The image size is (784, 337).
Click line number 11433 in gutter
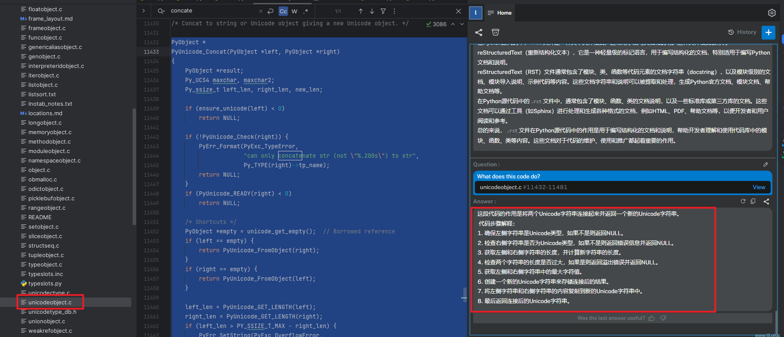[x=151, y=52]
